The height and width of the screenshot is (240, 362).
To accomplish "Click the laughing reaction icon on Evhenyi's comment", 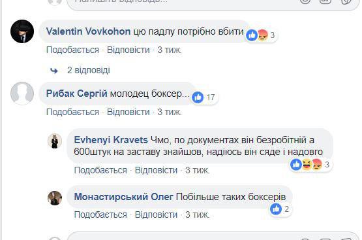I will point(307,165).
